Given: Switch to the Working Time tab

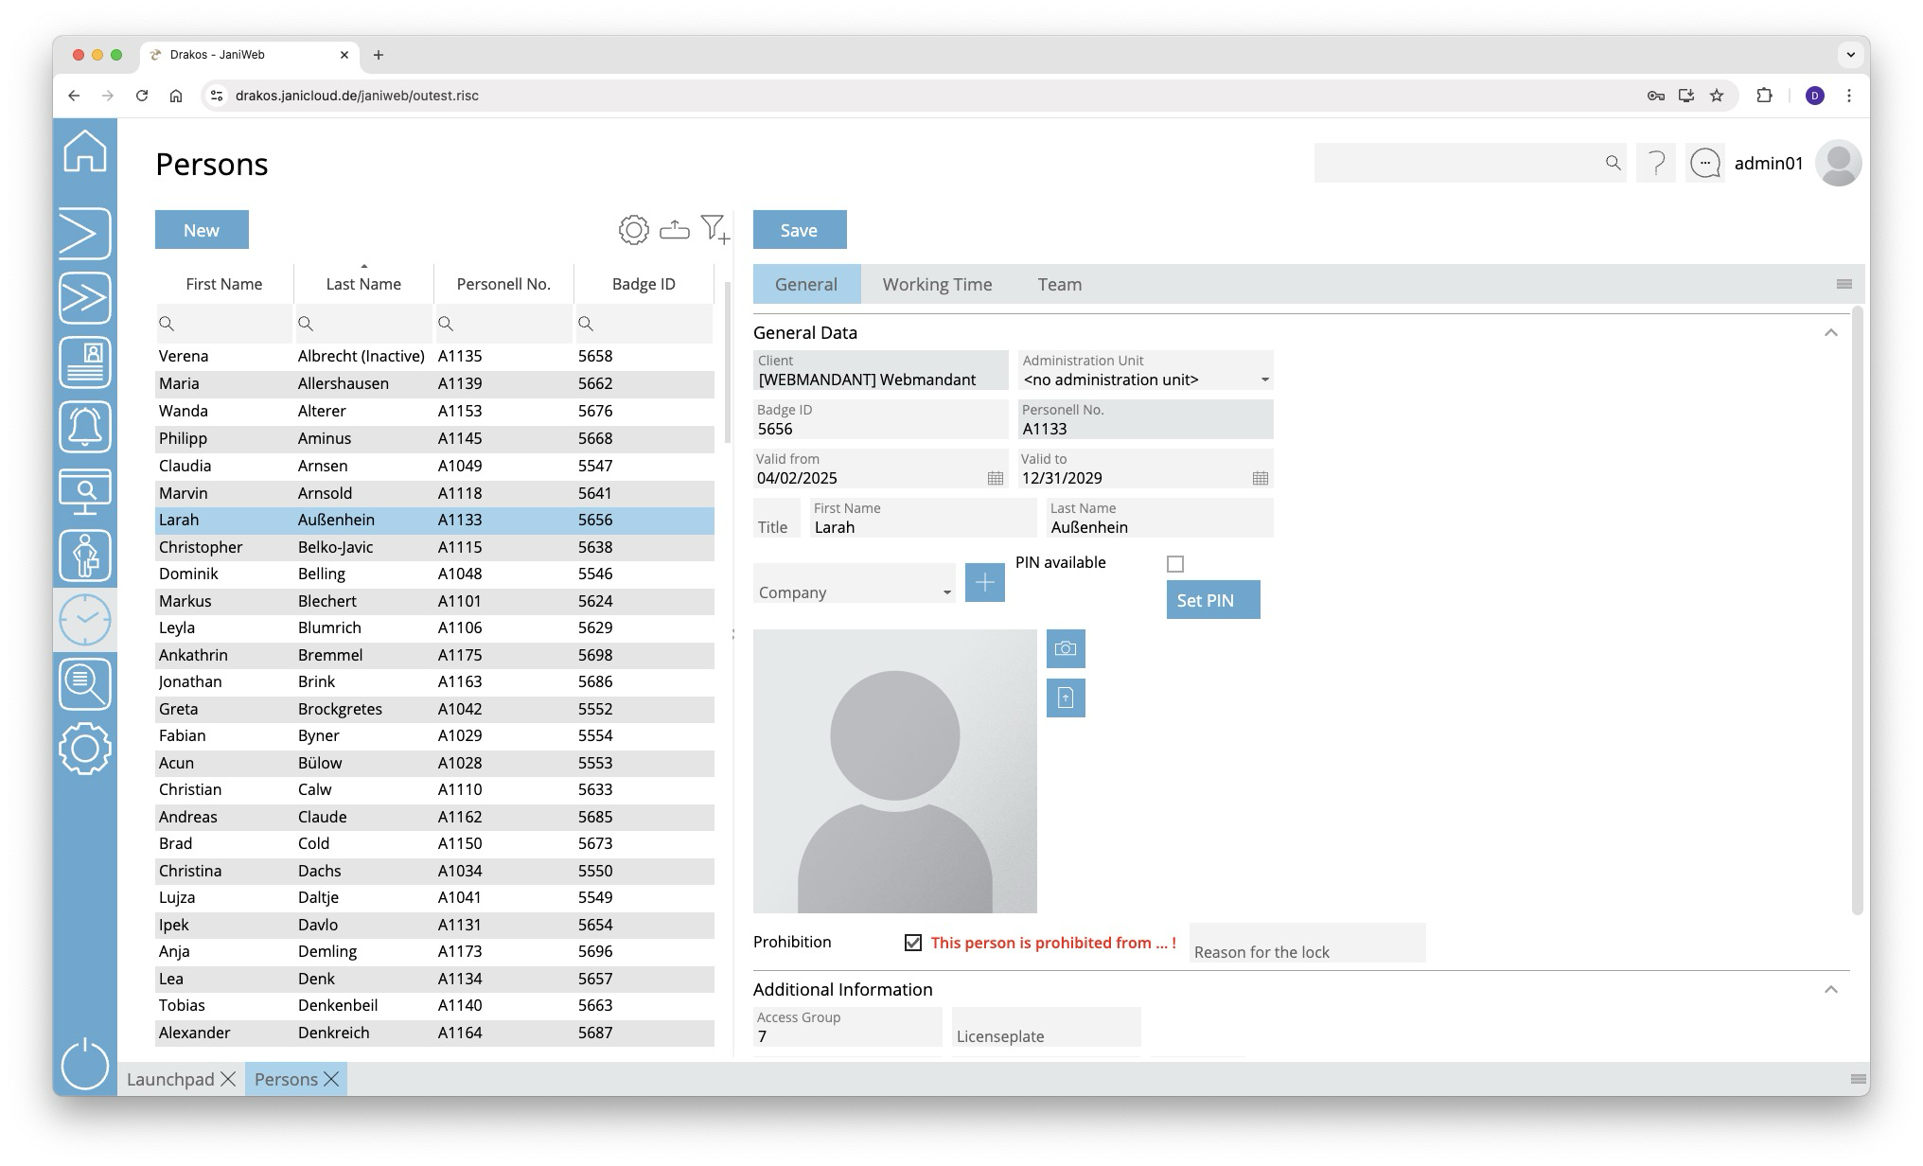Looking at the screenshot, I should pos(937,285).
